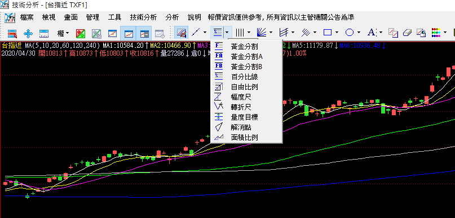The height and width of the screenshot is (218, 455).
Task: Expand the rectangle shape dropdown arrow
Action: [337, 33]
